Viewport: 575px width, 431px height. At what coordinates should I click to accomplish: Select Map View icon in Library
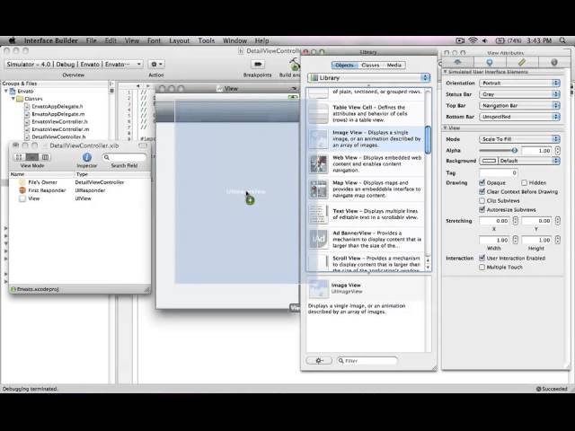[318, 189]
